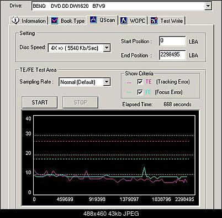222x218 pixels.
Task: Click the QScan tab icon
Action: click(93, 19)
